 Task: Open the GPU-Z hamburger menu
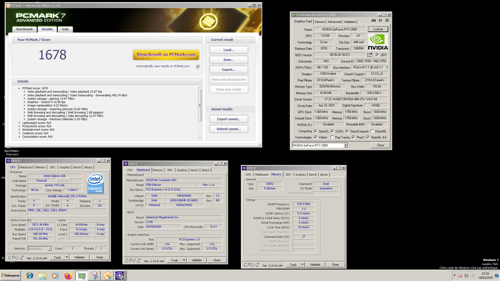tap(387, 20)
